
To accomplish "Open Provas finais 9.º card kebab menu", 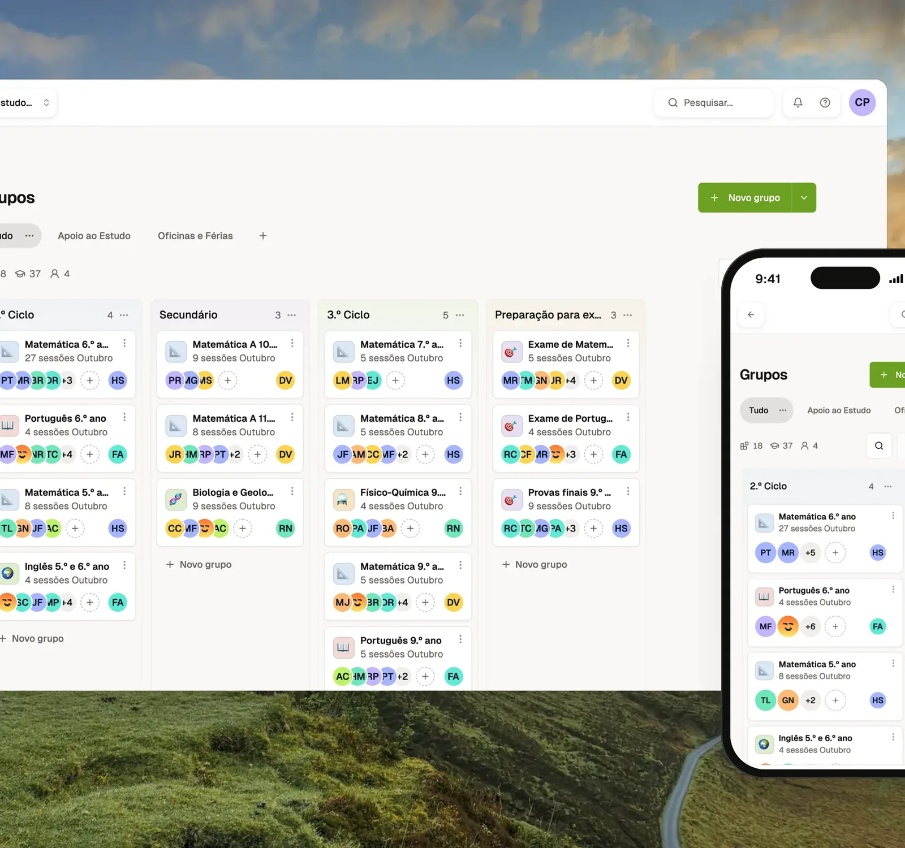I will tap(628, 491).
